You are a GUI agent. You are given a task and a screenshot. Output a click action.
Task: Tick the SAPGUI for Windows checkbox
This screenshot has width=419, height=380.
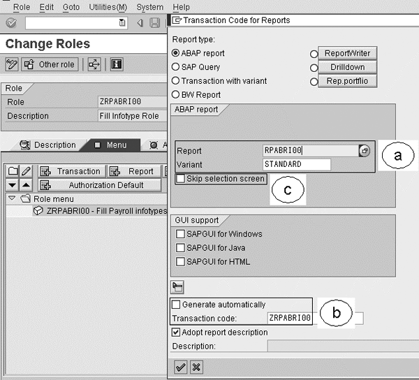tap(181, 234)
